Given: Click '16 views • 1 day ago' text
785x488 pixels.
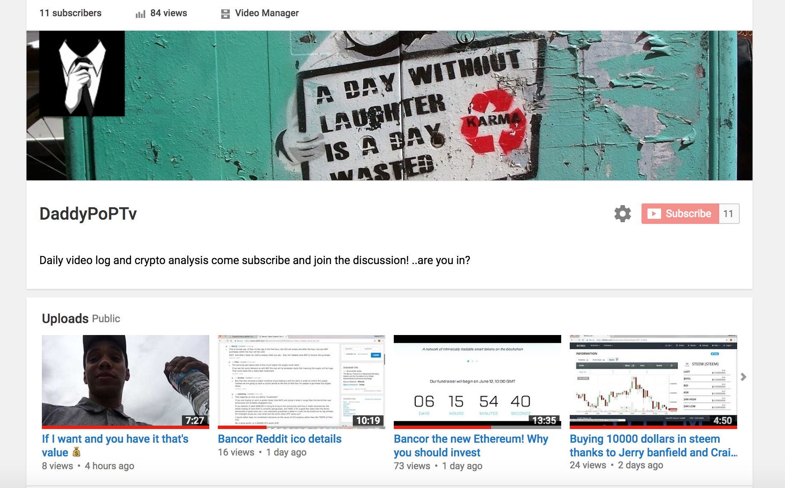Looking at the screenshot, I should [x=262, y=452].
